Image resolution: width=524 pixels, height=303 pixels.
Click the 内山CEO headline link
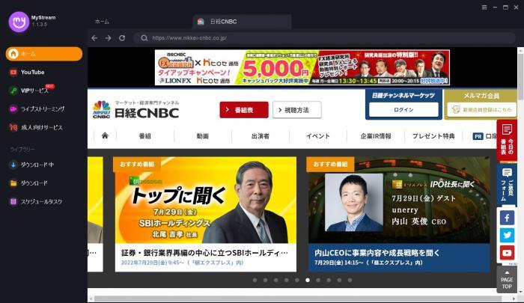coord(377,253)
